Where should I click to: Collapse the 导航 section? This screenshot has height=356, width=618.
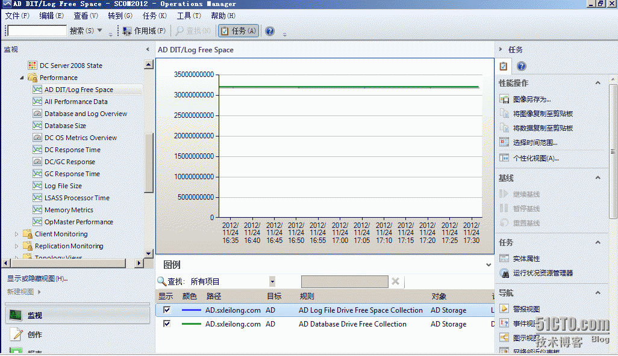pyautogui.click(x=598, y=293)
